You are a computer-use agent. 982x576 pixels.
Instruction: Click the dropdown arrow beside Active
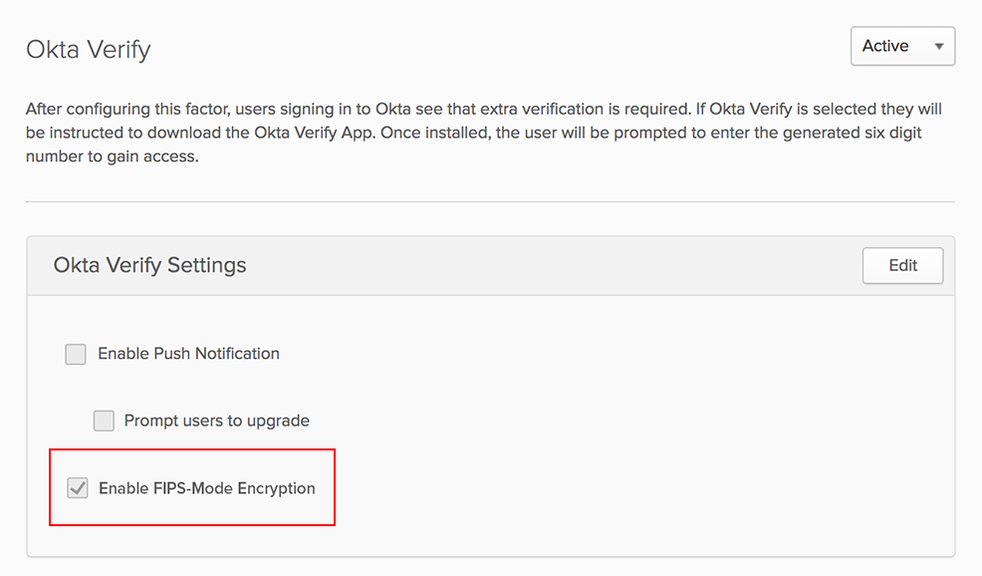pyautogui.click(x=938, y=47)
